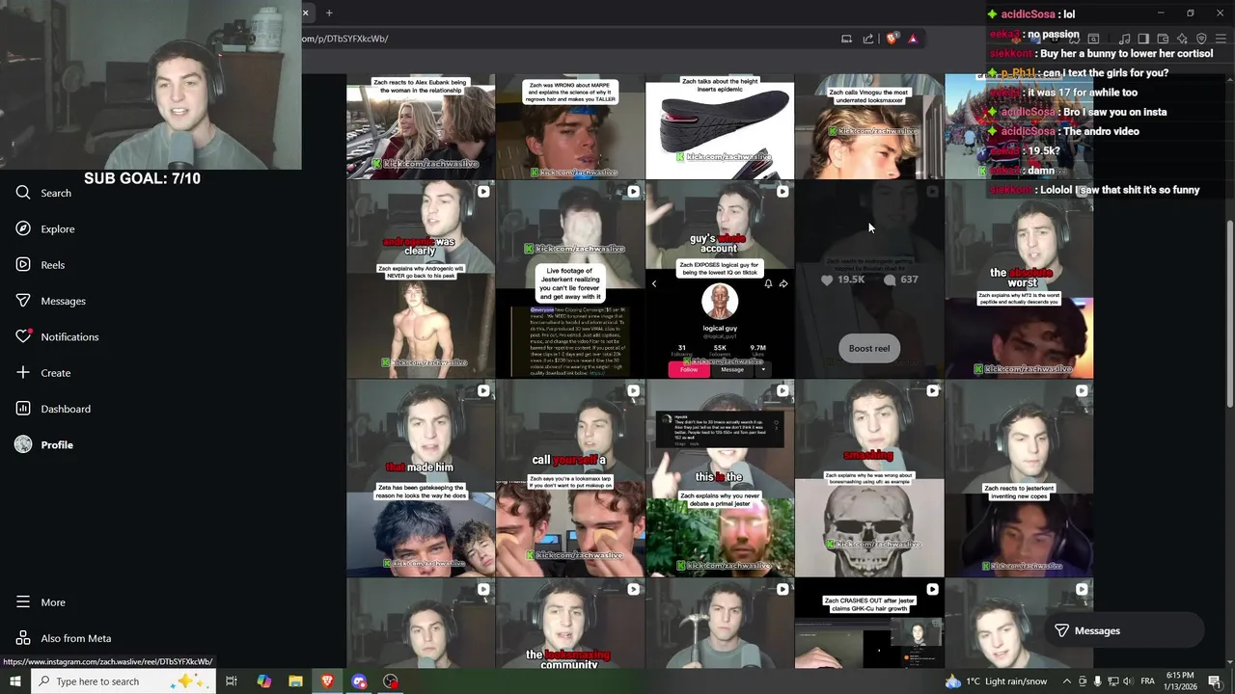Open the Zeta gatekeeping reel
The height and width of the screenshot is (694, 1235).
pos(421,478)
